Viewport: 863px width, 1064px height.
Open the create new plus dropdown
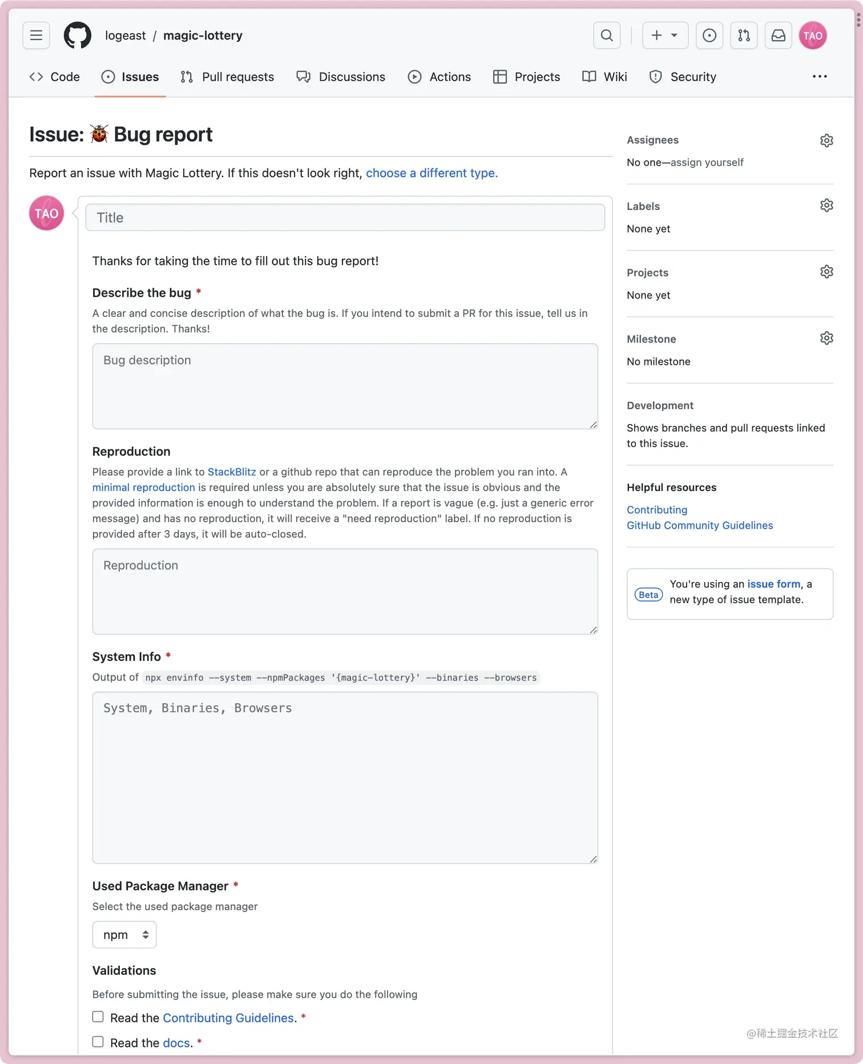665,35
